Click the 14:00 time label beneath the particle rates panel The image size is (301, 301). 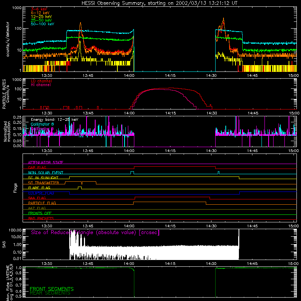point(129,113)
